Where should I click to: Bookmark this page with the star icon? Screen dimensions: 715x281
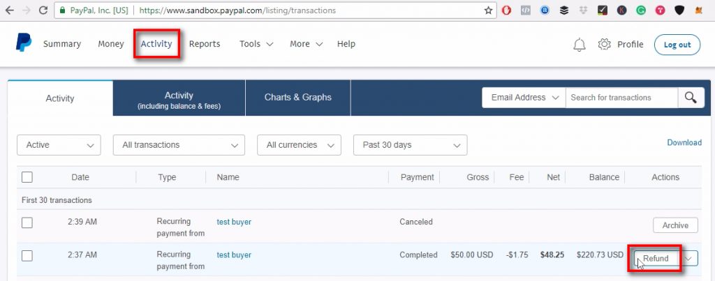coord(489,10)
